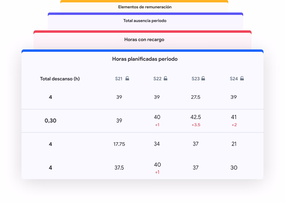Select the 27.5 hours cell under S23
Image resolution: width=285 pixels, height=203 pixels.
click(195, 97)
